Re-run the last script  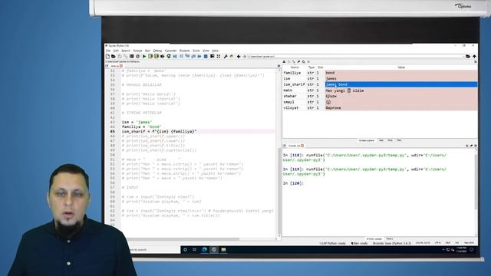click(169, 56)
